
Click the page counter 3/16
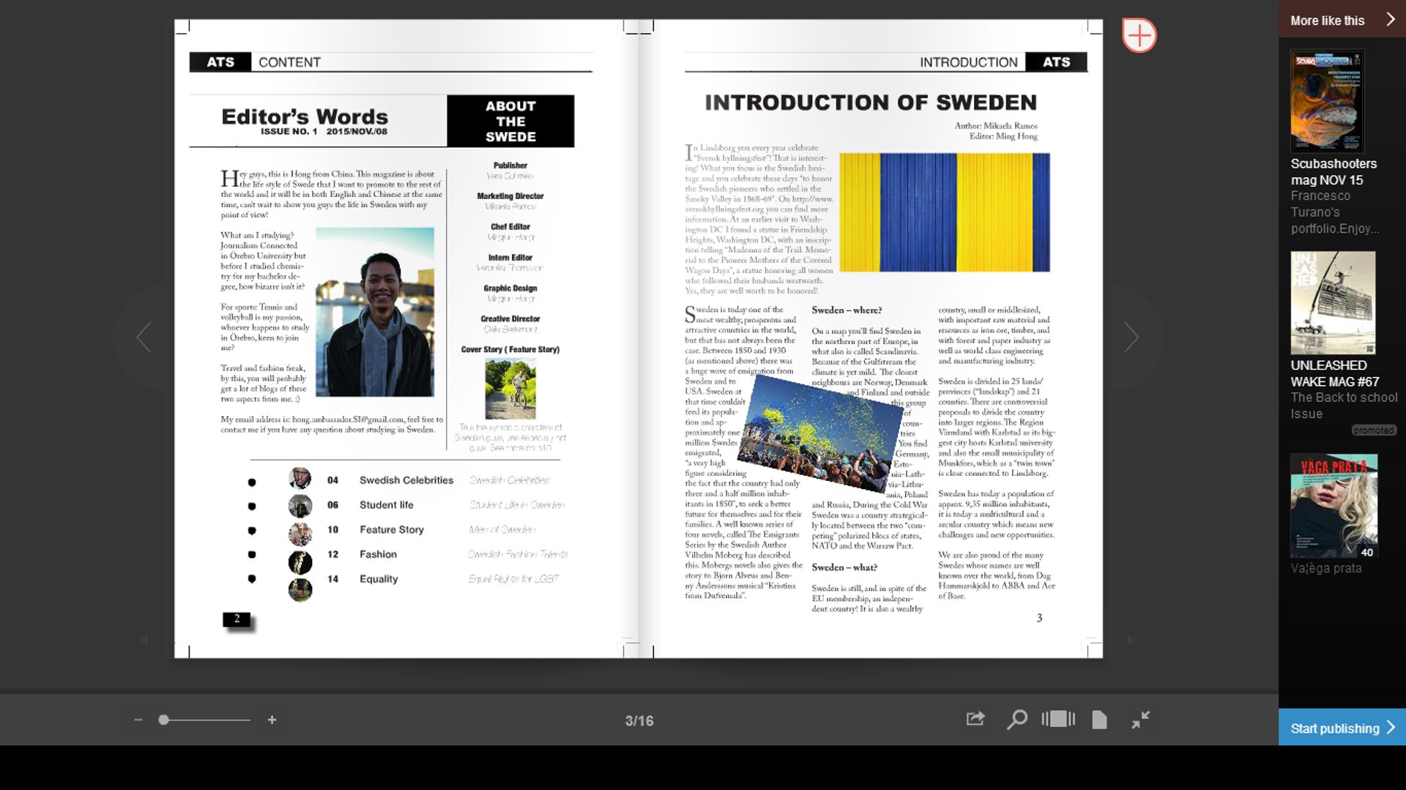(x=639, y=720)
